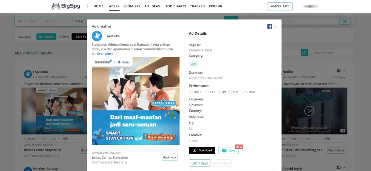371x171 pixels.
Task: Click the Seen More link
Action: [x=105, y=54]
